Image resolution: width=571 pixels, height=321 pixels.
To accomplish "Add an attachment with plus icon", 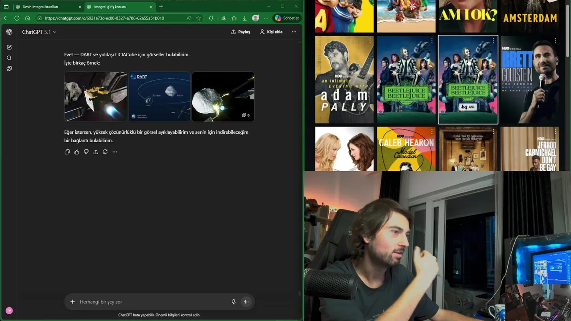I will point(72,302).
